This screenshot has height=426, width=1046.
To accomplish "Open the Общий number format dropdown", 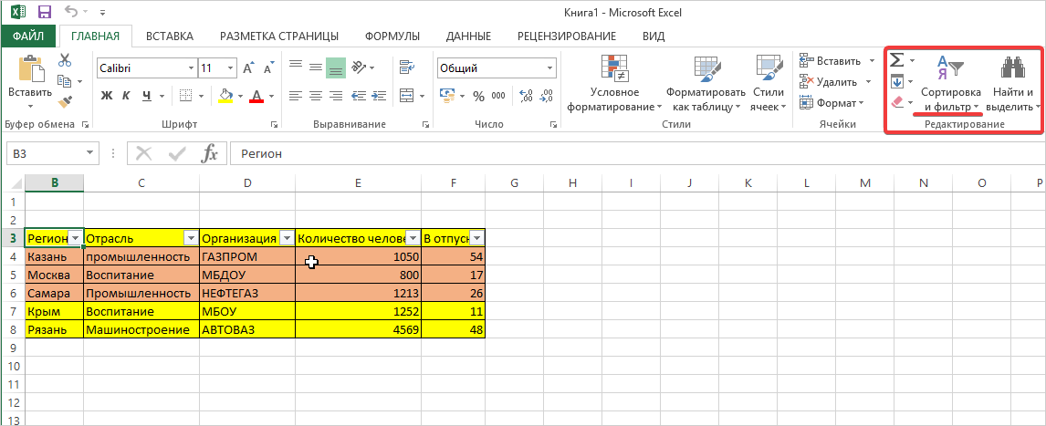I will (x=549, y=68).
